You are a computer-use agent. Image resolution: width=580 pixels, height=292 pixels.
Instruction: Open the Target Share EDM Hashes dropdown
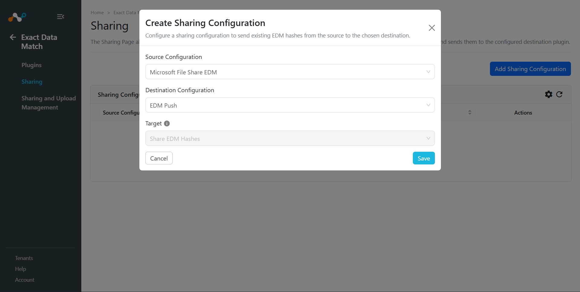coord(290,138)
